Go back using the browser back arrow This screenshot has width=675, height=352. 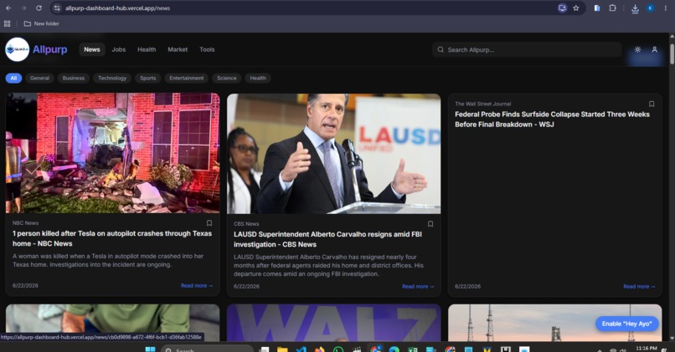tap(8, 8)
